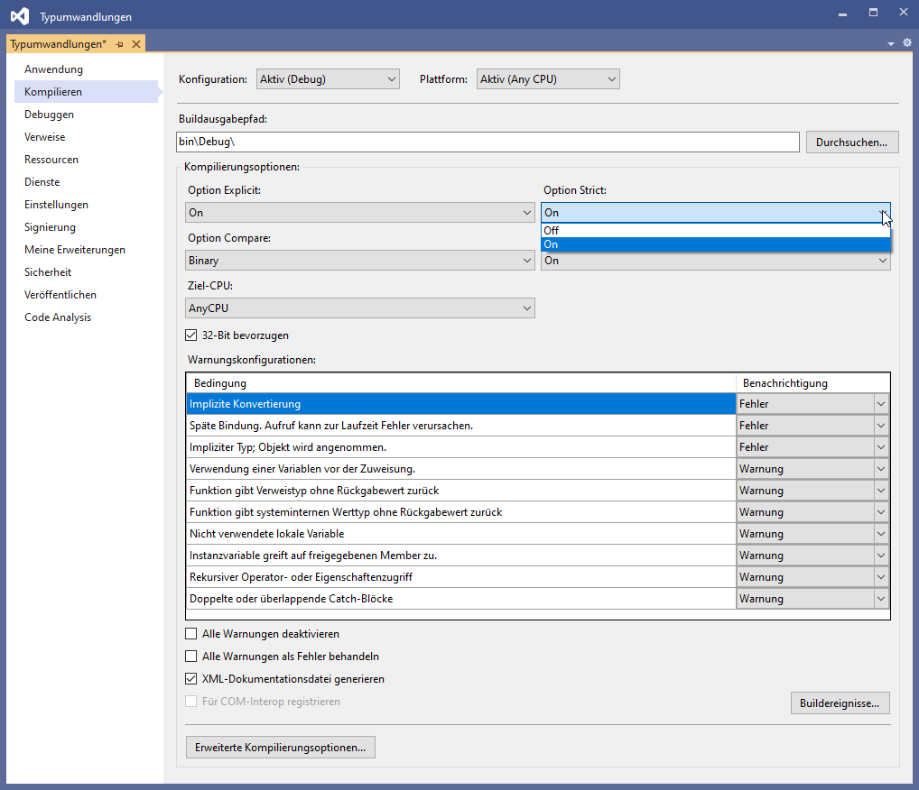Open the Code Analysis page
This screenshot has height=790, width=919.
tap(58, 317)
